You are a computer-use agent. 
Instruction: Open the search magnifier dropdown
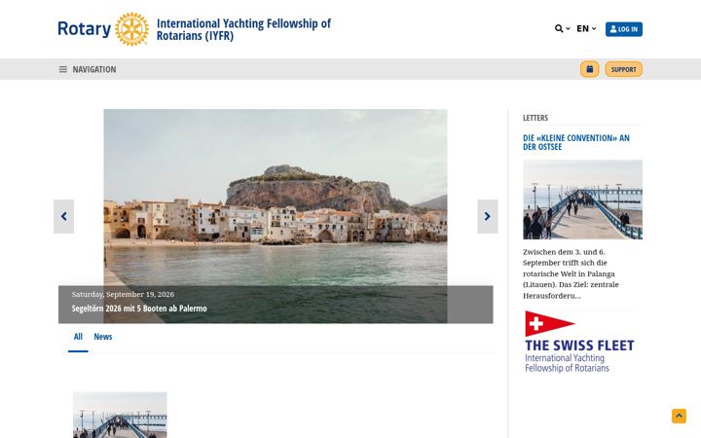(562, 28)
